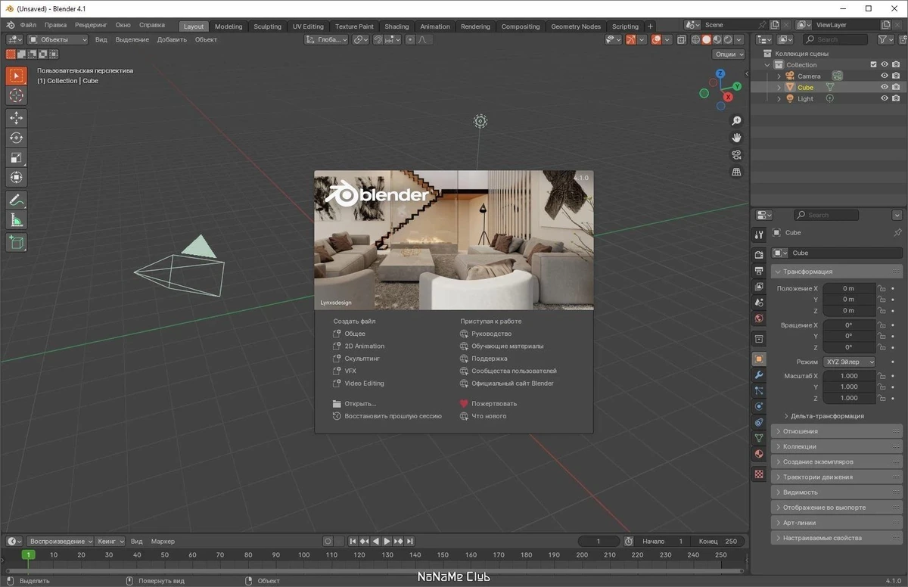Open the Modifiers properties tab
Screen dimensions: 908x587
click(759, 375)
